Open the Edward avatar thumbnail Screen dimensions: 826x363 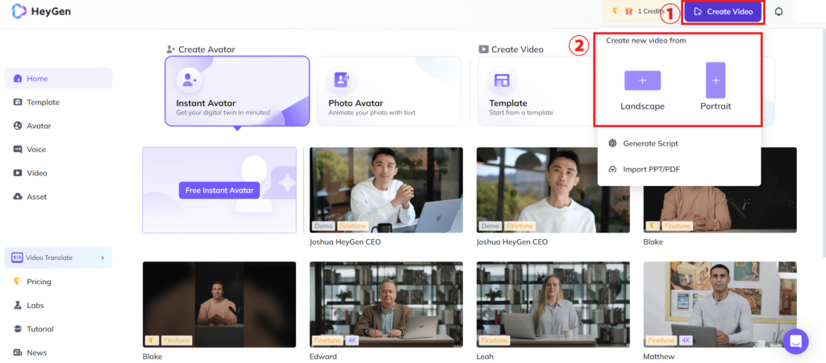386,304
